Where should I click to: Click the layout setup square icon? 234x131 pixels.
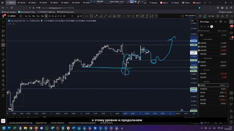click(182, 16)
